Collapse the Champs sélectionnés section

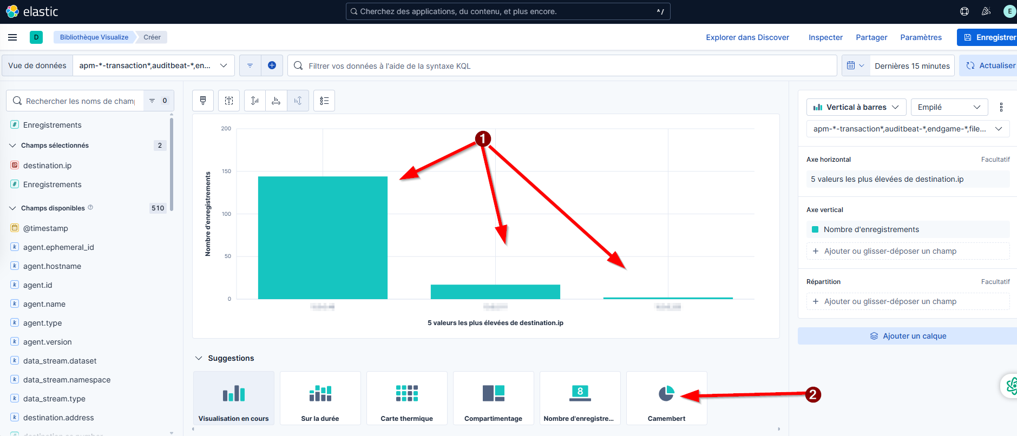pyautogui.click(x=13, y=146)
